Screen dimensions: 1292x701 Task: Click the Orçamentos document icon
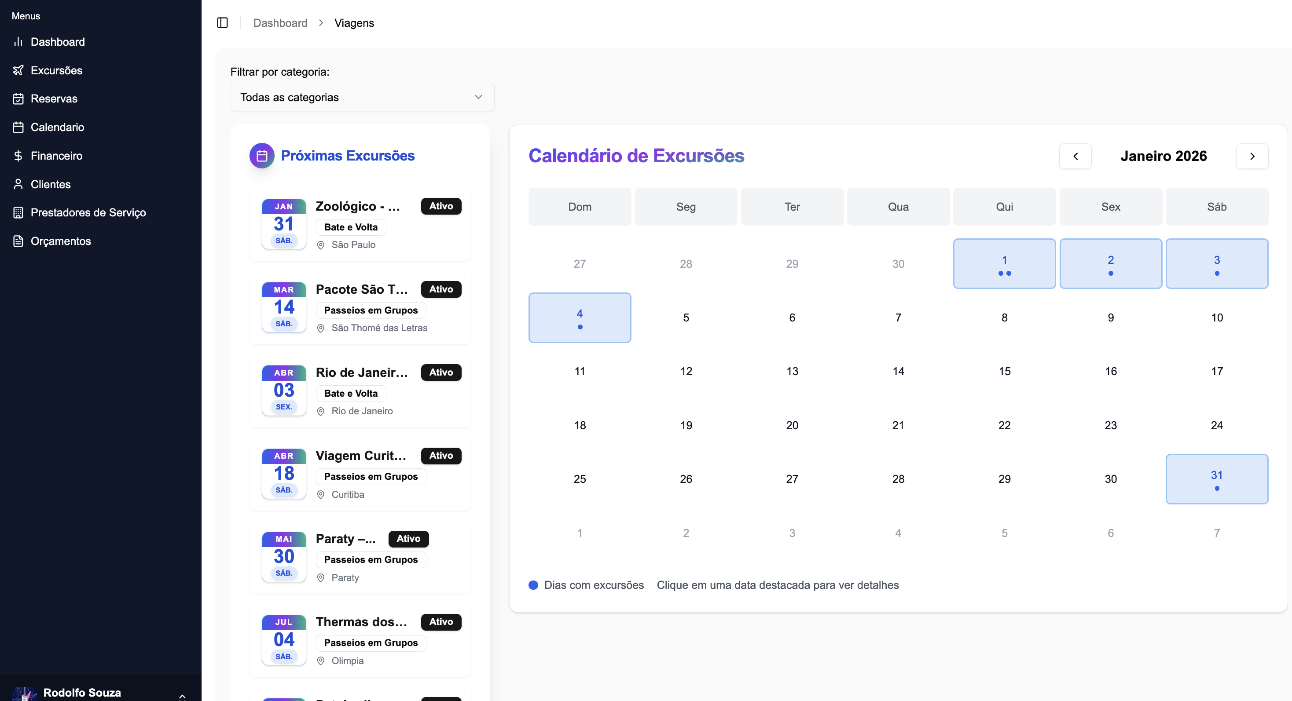pyautogui.click(x=18, y=241)
